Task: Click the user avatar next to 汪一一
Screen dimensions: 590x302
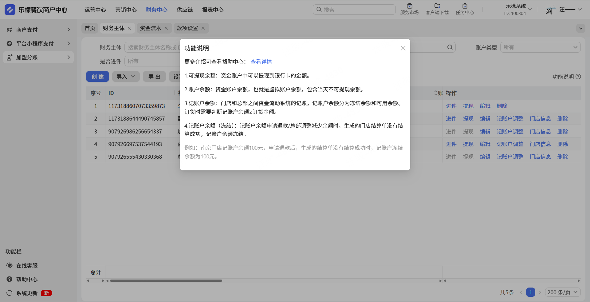Action: point(550,10)
